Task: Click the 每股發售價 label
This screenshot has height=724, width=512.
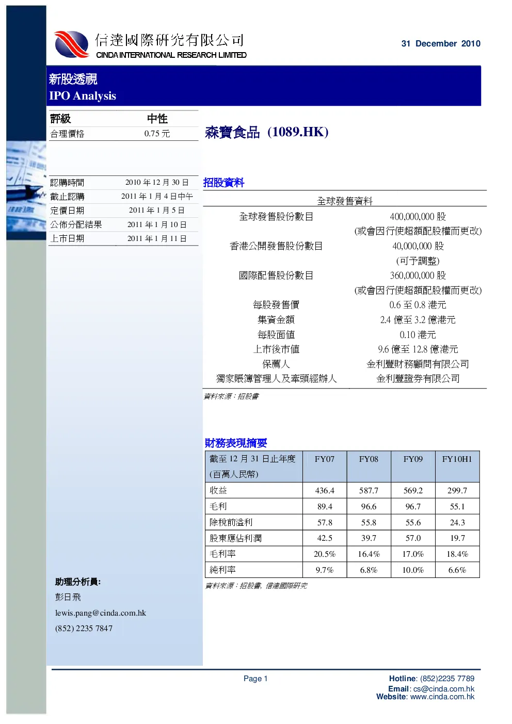Action: (276, 305)
